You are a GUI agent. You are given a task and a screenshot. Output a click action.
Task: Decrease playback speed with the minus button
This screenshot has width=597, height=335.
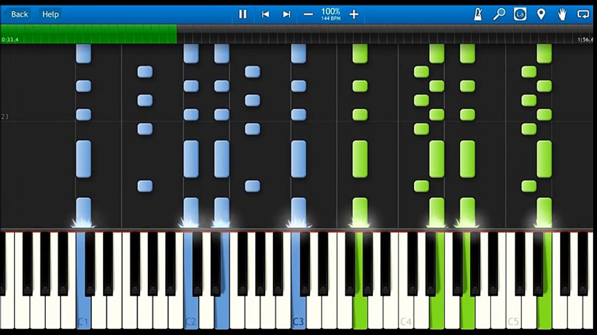coord(308,14)
